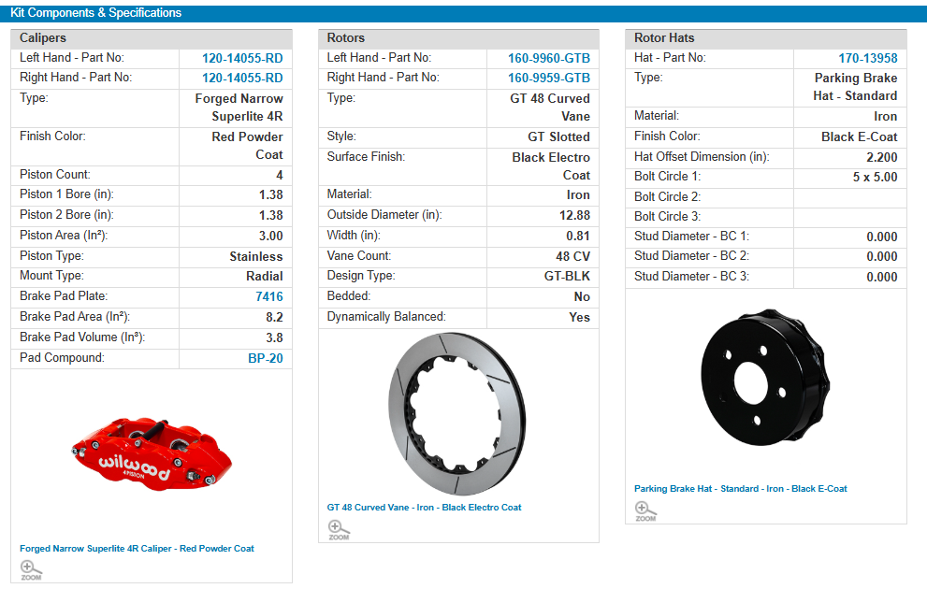The width and height of the screenshot is (927, 603).
Task: Open Forged Narrow Superlite 4R Caliper caption link
Action: [137, 549]
